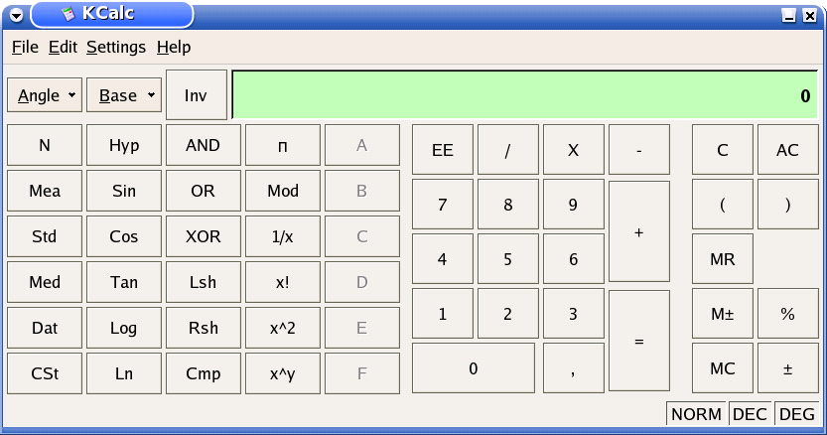Open the window menu arrow in title bar

pos(16,15)
